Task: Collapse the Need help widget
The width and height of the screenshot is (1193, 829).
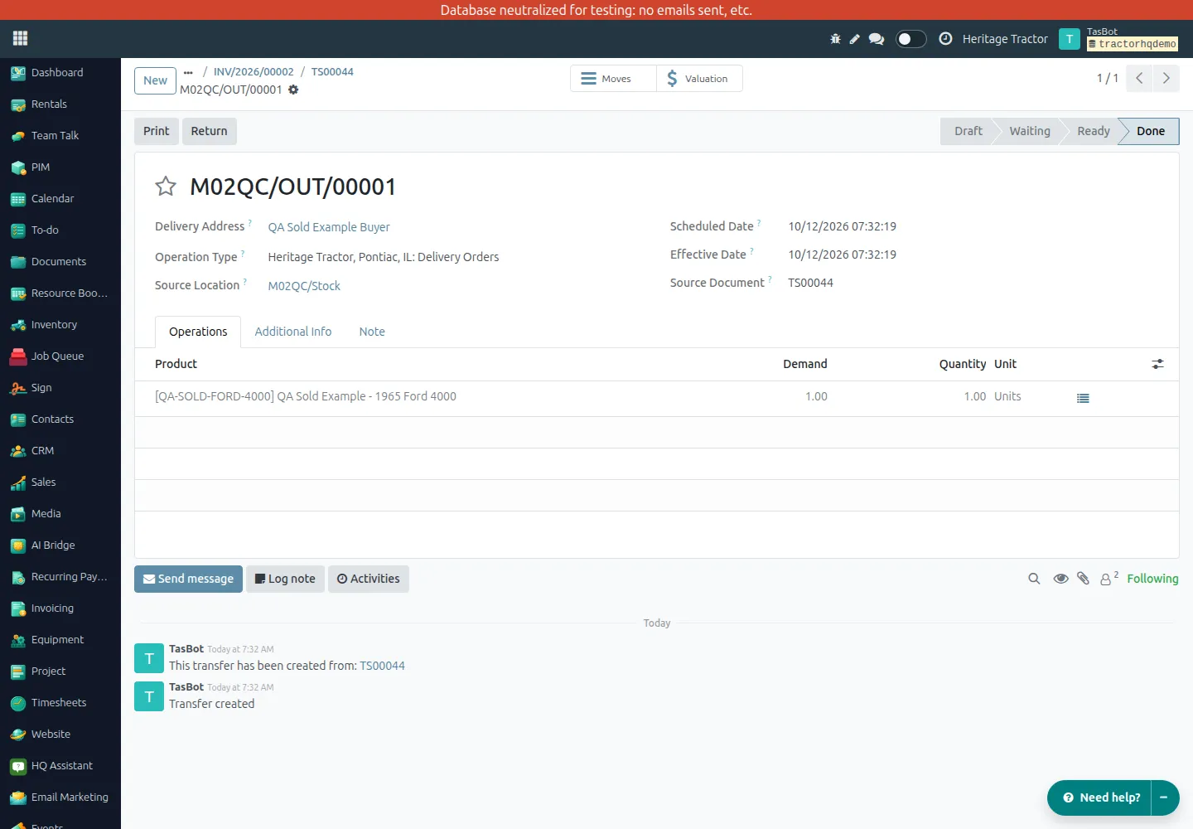Action: (1164, 797)
